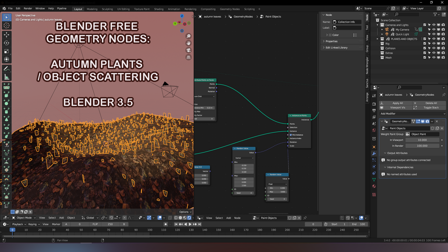
Task: Jump to the timeline start frame
Action: point(176,224)
